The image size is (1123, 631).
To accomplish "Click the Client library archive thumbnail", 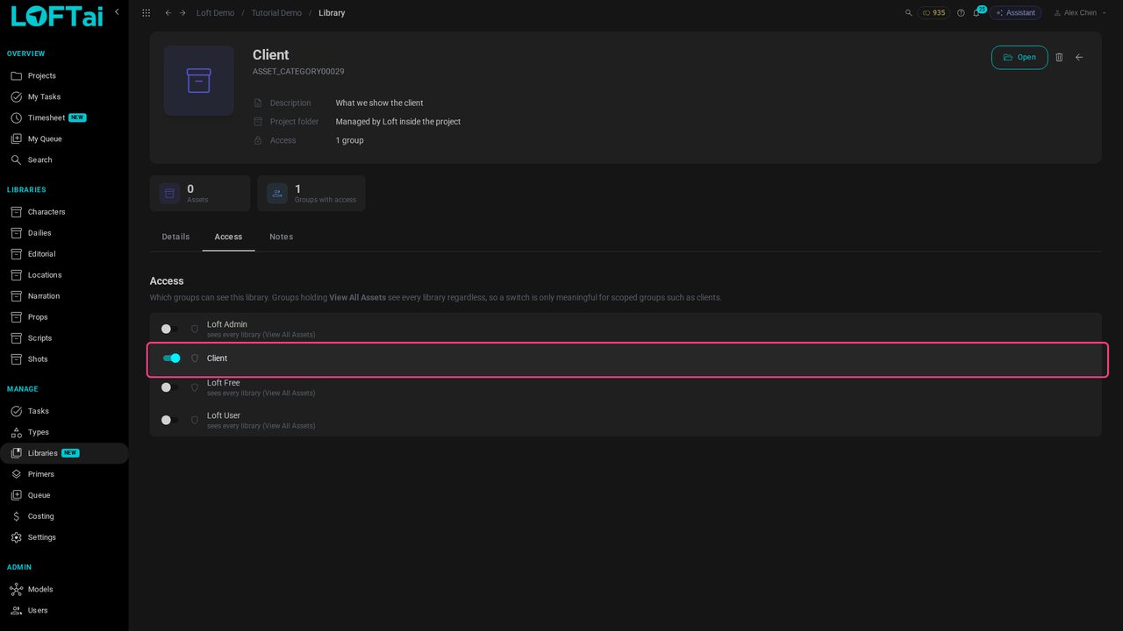I will click(x=199, y=81).
